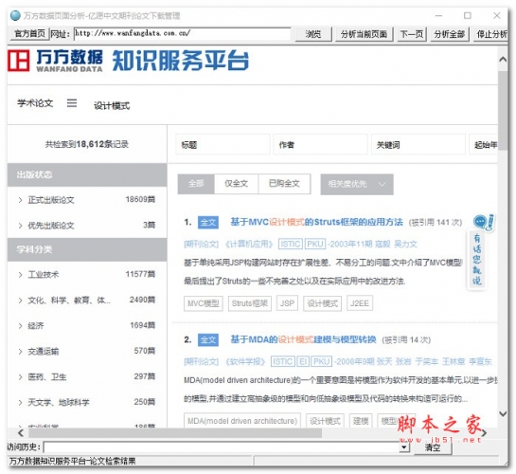Image resolution: width=516 pixels, height=474 pixels.
Task: Start 分析全部 analysis
Action: click(449, 34)
